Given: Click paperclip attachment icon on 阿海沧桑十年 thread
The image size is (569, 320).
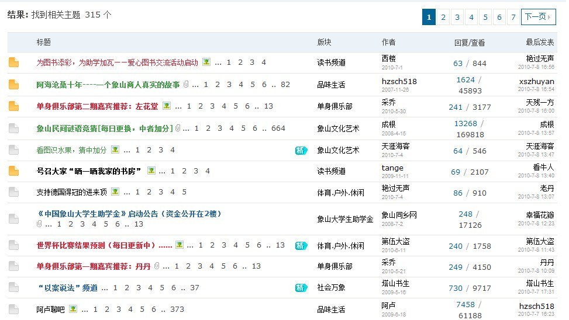Looking at the screenshot, I should (x=187, y=85).
